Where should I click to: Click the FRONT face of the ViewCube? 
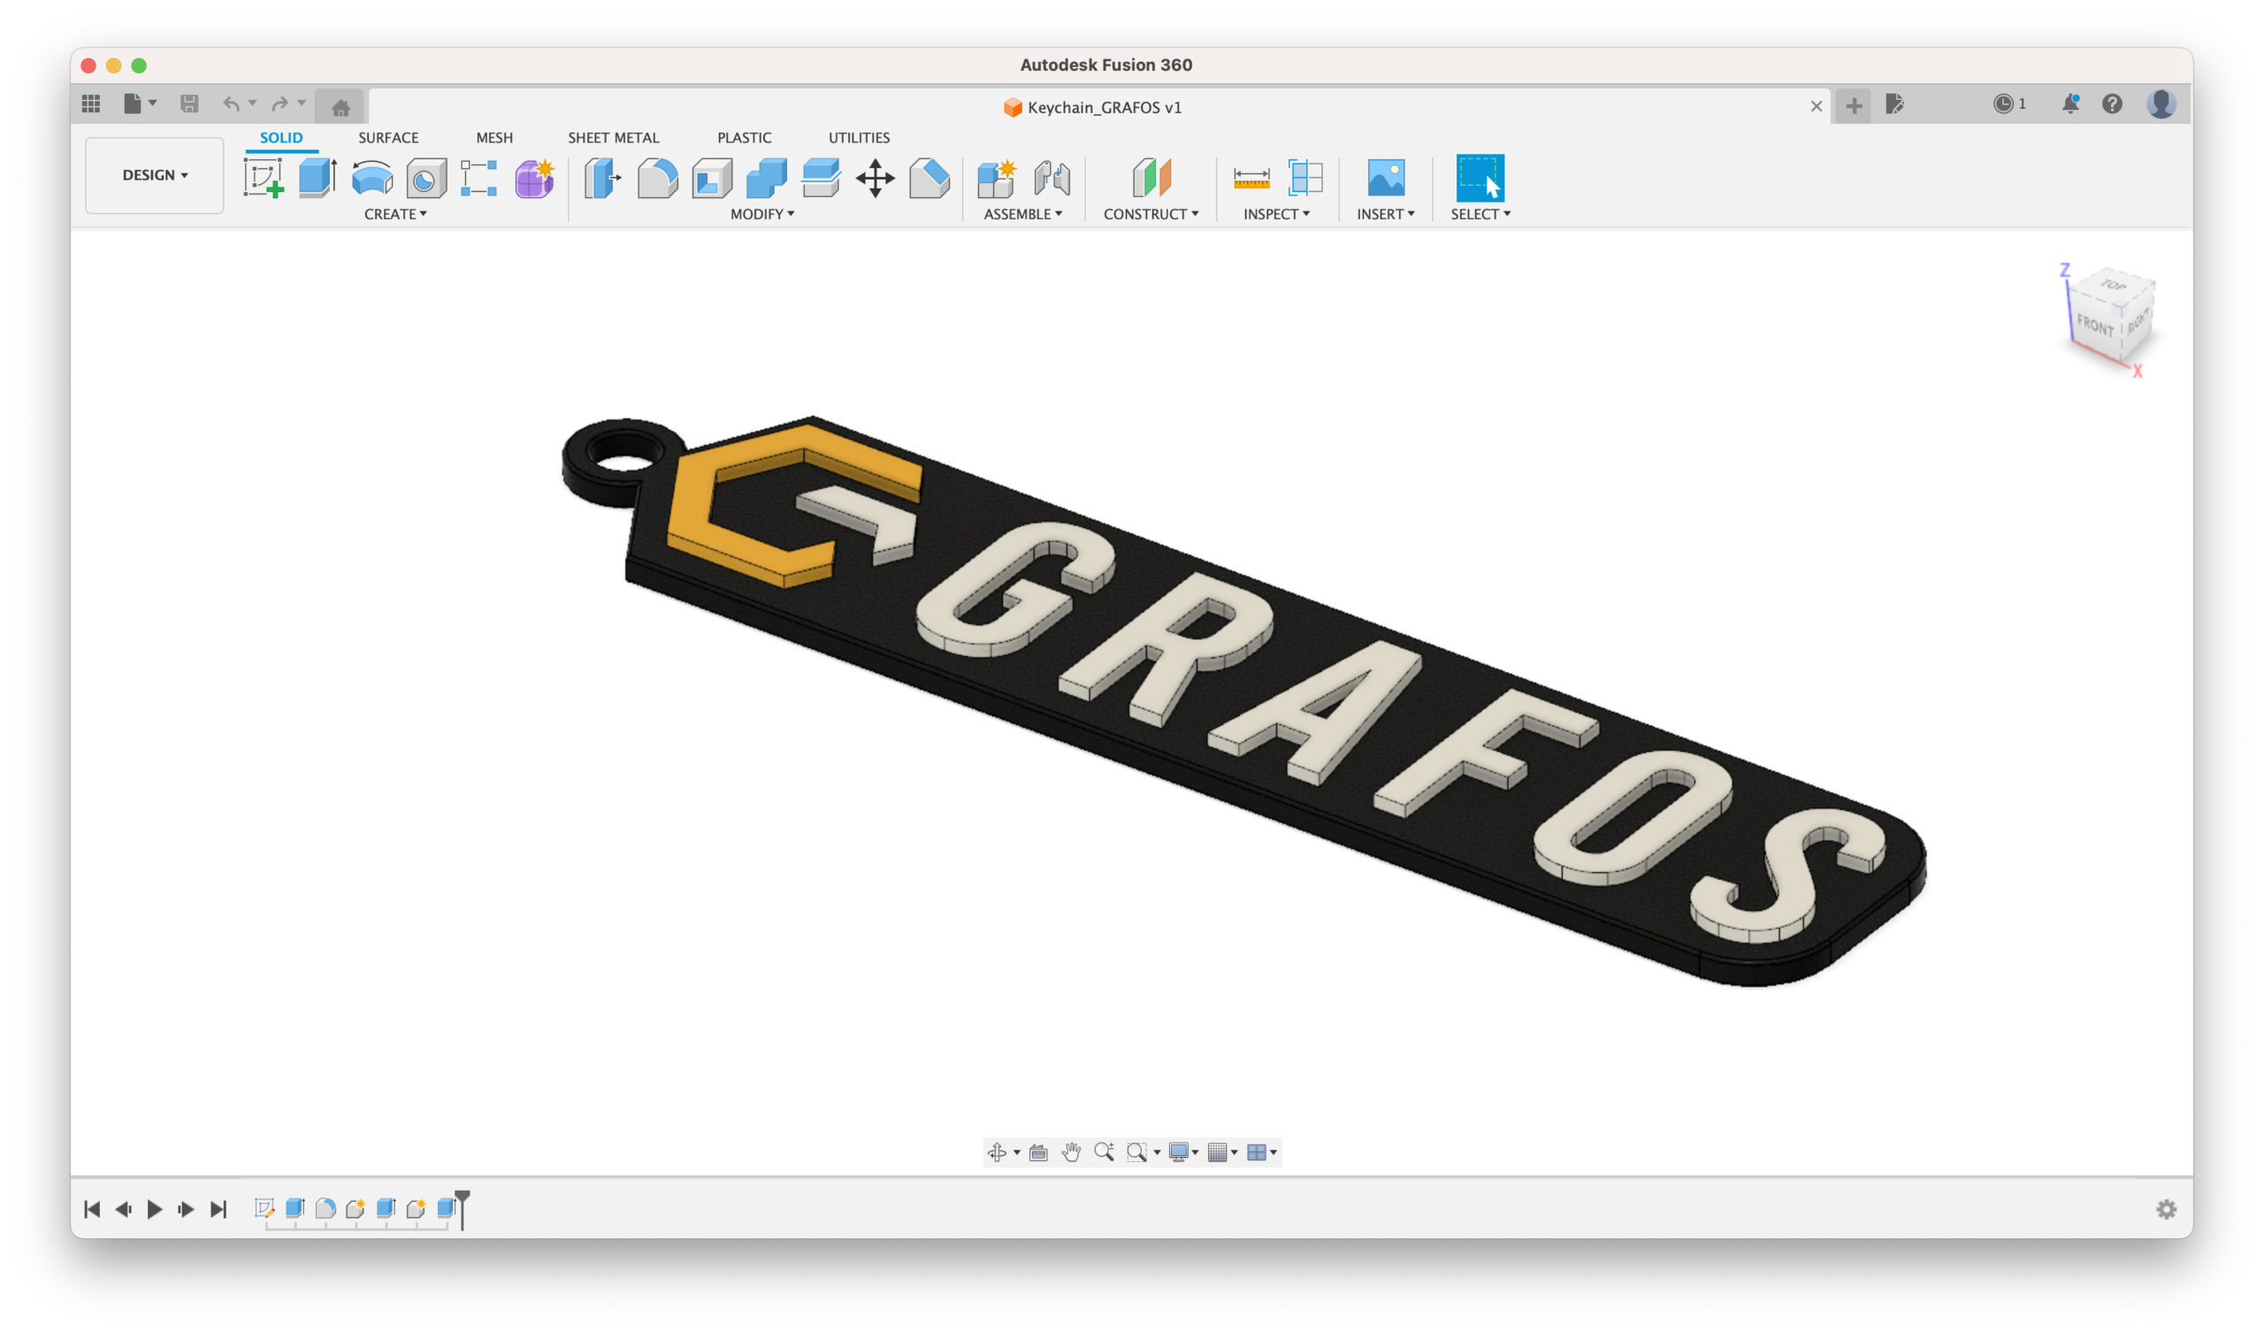tap(2094, 325)
